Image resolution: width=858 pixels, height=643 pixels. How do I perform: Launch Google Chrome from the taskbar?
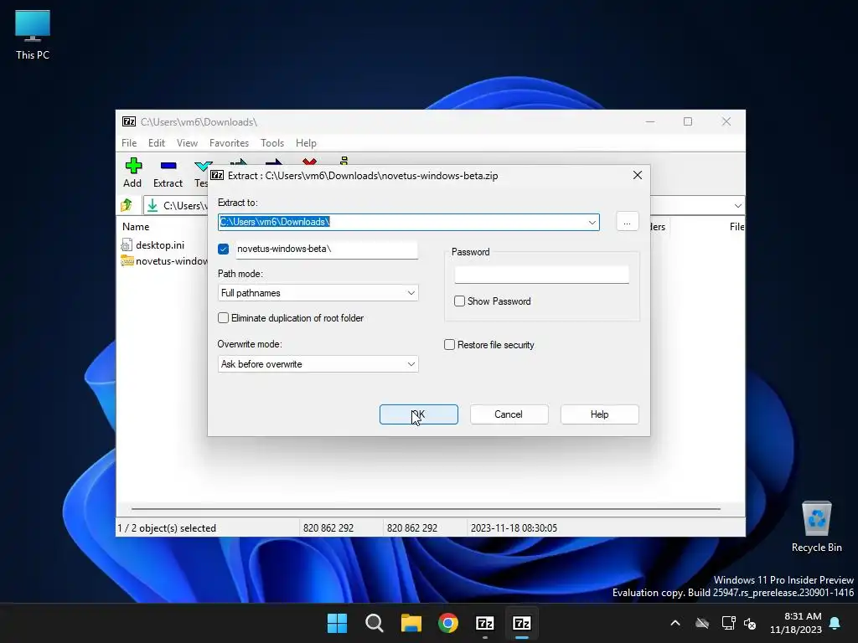click(x=448, y=623)
